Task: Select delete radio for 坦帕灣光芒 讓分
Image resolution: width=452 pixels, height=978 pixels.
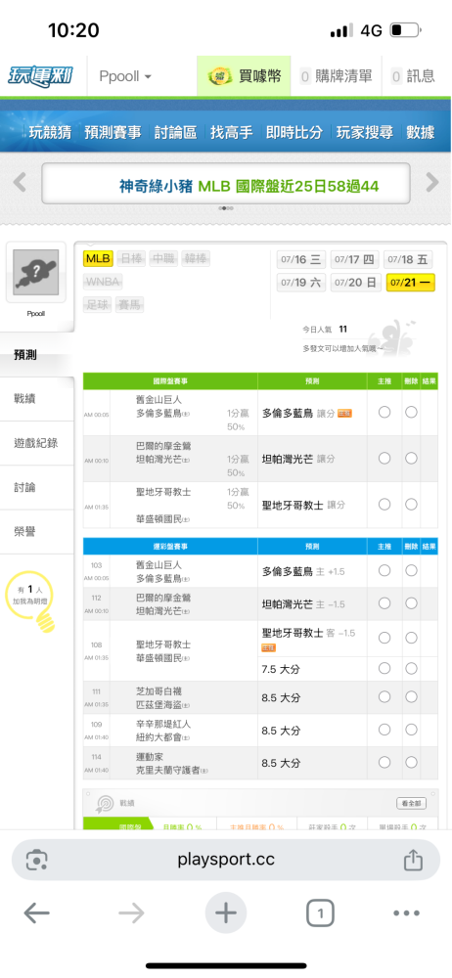Action: (411, 459)
